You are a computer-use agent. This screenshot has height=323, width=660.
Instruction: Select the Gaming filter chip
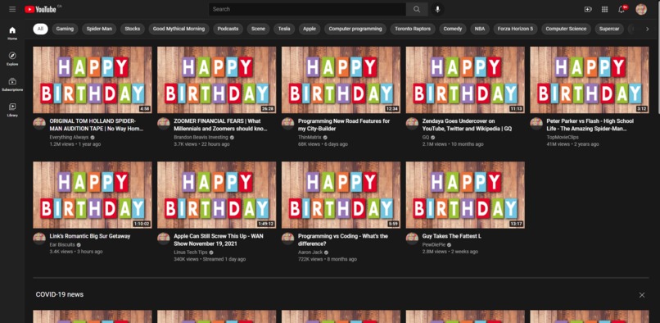[65, 29]
